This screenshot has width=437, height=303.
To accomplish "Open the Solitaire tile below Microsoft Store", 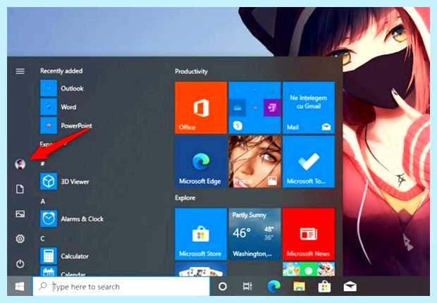I will 201,269.
